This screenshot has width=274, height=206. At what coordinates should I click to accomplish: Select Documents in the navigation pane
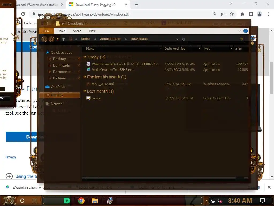62,72
